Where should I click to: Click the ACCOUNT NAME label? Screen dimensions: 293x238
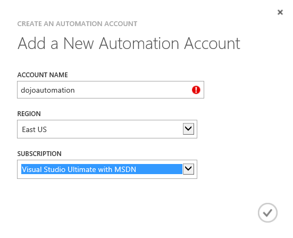(x=43, y=75)
